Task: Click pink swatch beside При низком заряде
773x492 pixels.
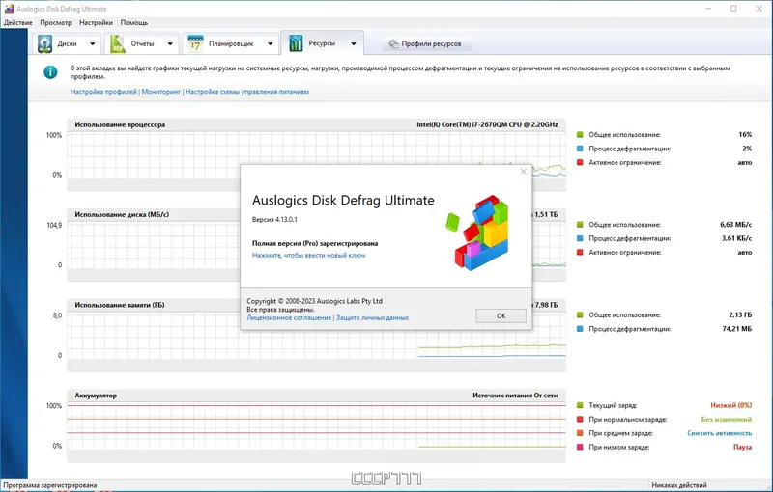Action: [x=580, y=447]
